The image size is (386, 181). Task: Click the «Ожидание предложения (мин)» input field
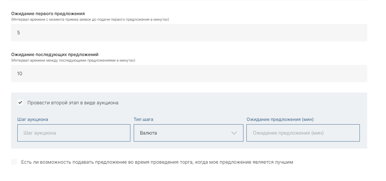pyautogui.click(x=303, y=133)
